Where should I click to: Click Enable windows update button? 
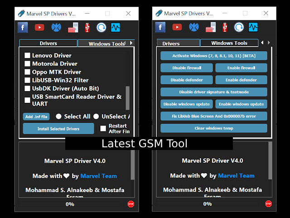click(241, 104)
